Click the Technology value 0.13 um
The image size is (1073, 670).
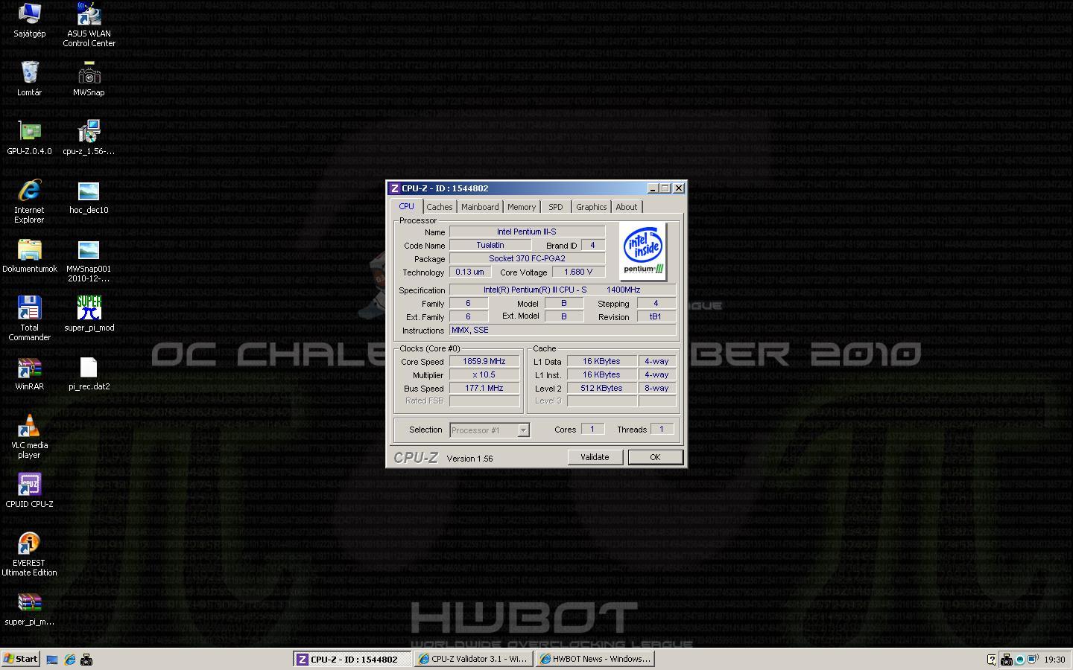click(x=469, y=272)
